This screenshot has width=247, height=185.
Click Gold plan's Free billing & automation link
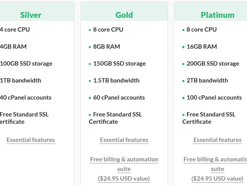[x=124, y=164]
